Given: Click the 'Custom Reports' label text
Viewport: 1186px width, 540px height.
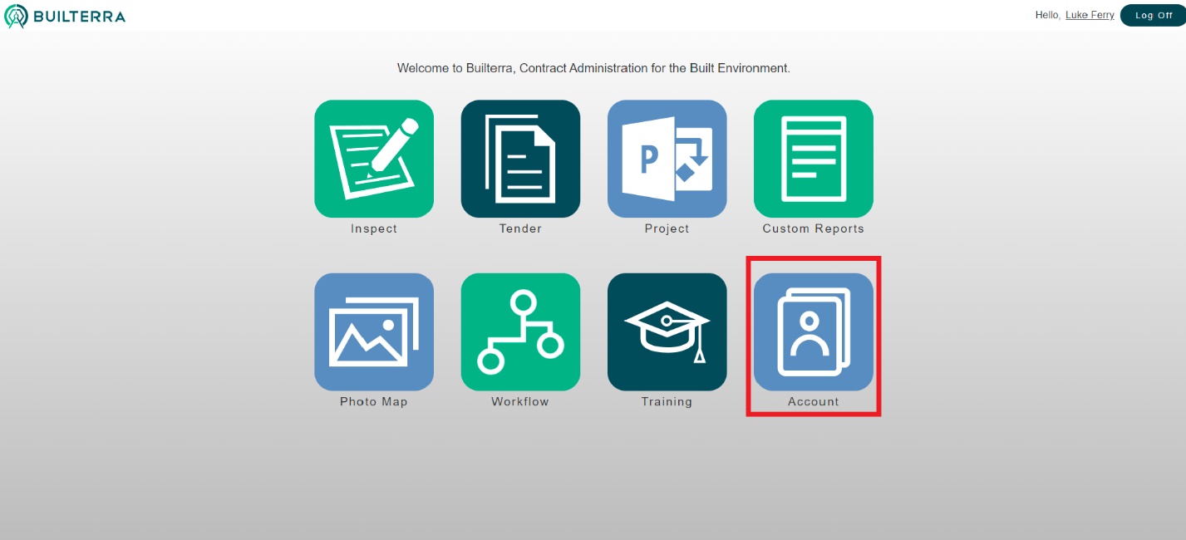Looking at the screenshot, I should point(814,229).
